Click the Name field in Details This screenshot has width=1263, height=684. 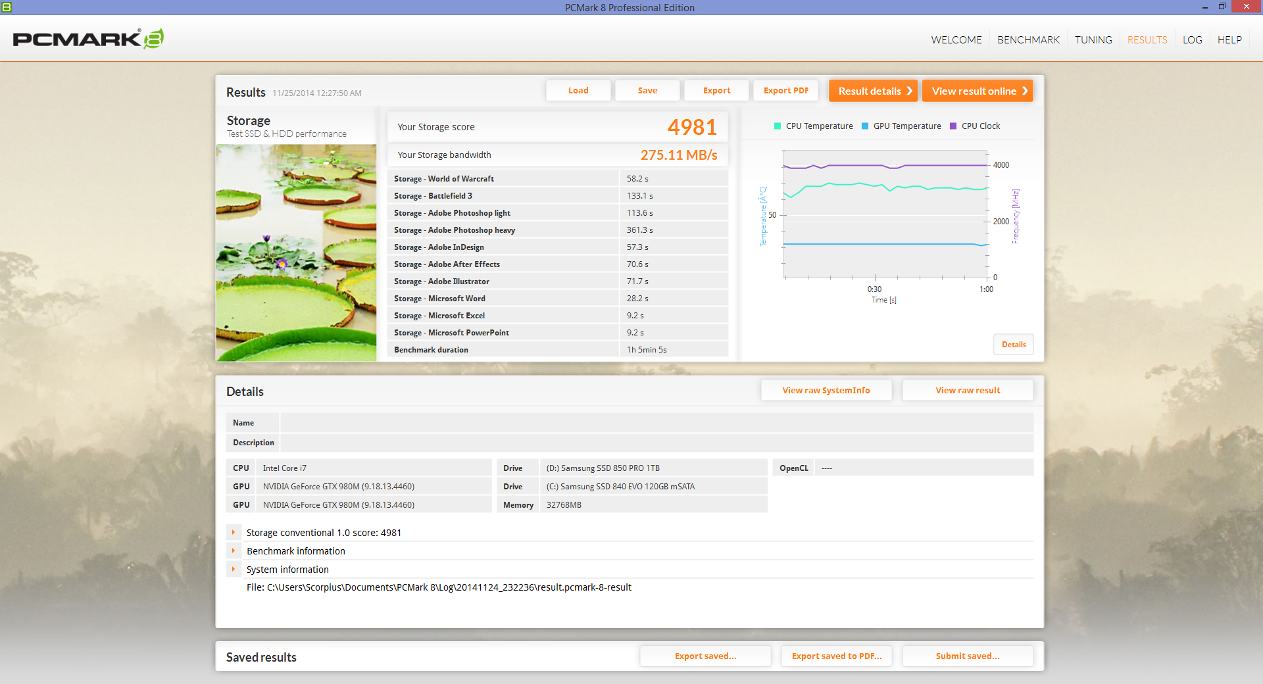pos(656,423)
